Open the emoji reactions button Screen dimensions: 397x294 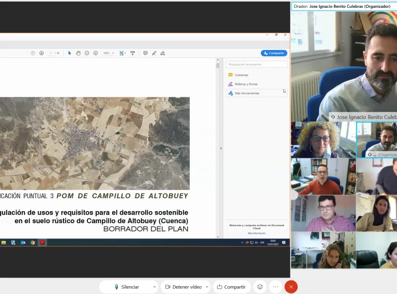pyautogui.click(x=259, y=287)
